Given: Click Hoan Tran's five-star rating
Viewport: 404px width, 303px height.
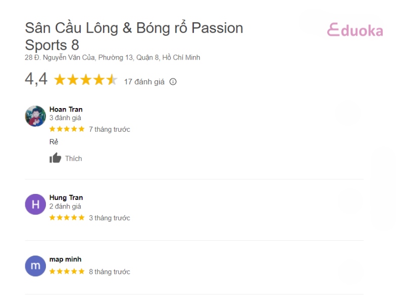Looking at the screenshot, I should point(67,129).
